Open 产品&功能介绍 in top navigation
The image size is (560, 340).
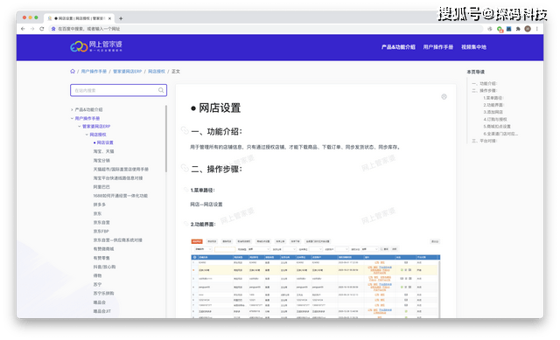[398, 47]
